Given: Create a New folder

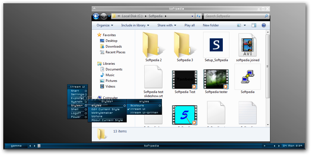Looking at the screenshot, I should point(211,25).
